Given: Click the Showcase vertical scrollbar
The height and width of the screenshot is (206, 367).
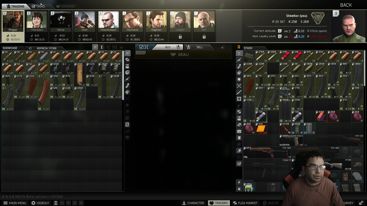Looking at the screenshot, I should (x=123, y=75).
